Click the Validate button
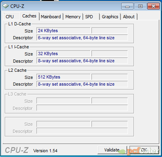The height and width of the screenshot is (157, 162). [x=112, y=150]
